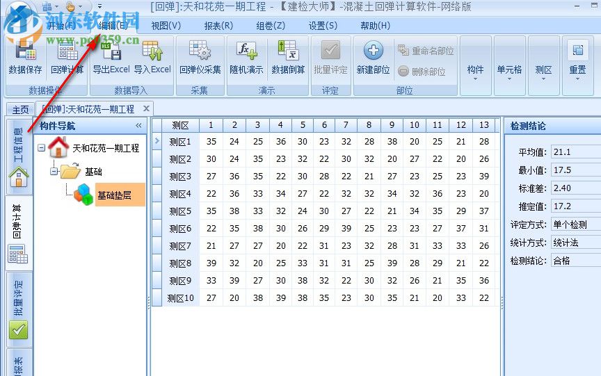
Task: Open the 报表(R) menu
Action: tap(218, 26)
